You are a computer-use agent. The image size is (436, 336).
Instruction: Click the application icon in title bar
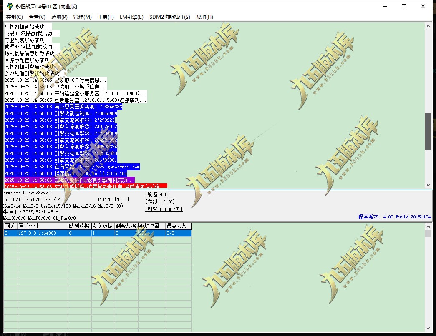coord(10,6)
